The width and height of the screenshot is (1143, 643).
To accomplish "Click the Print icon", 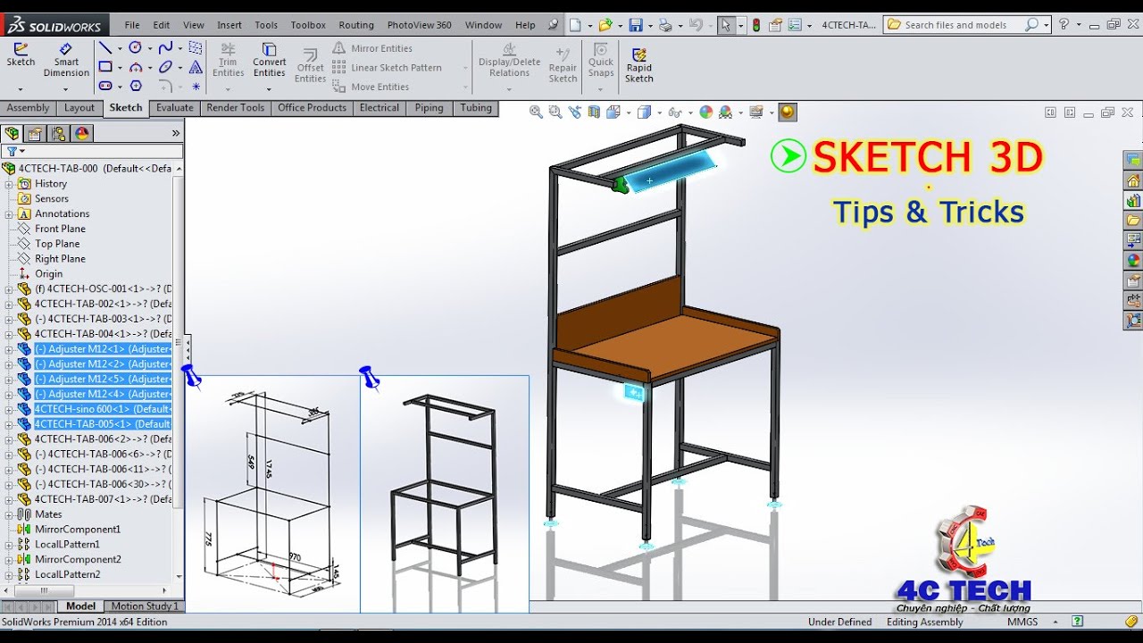I will click(665, 25).
